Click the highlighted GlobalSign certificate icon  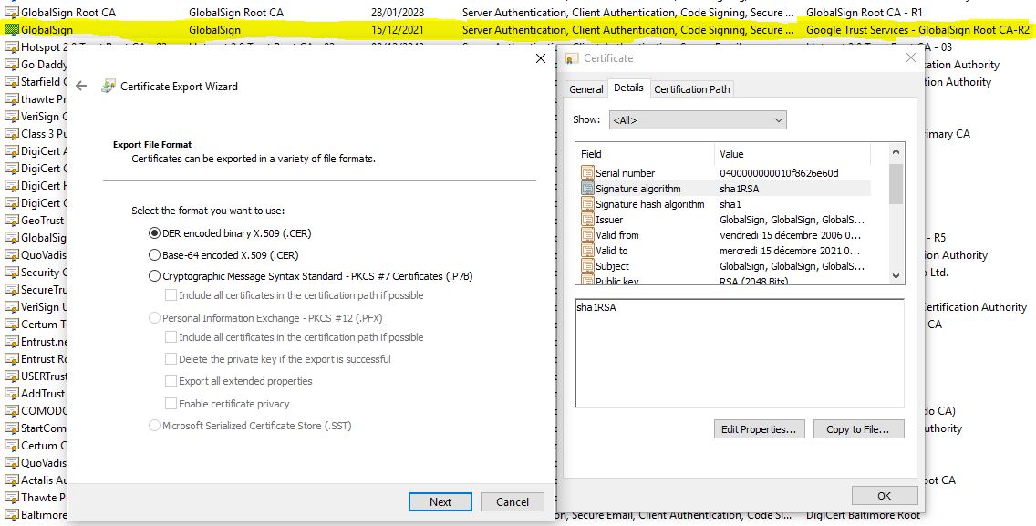[11, 30]
